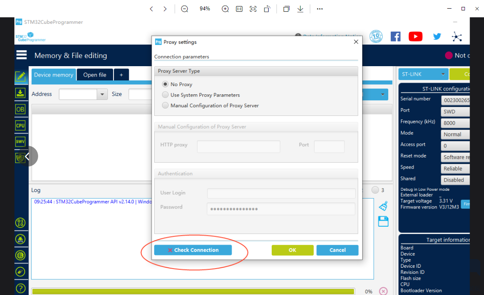This screenshot has width=484, height=295.
Task: Switch to the Device memory tab
Action: [54, 75]
